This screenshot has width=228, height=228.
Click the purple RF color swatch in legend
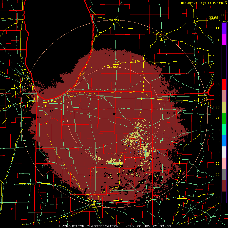point(224,28)
